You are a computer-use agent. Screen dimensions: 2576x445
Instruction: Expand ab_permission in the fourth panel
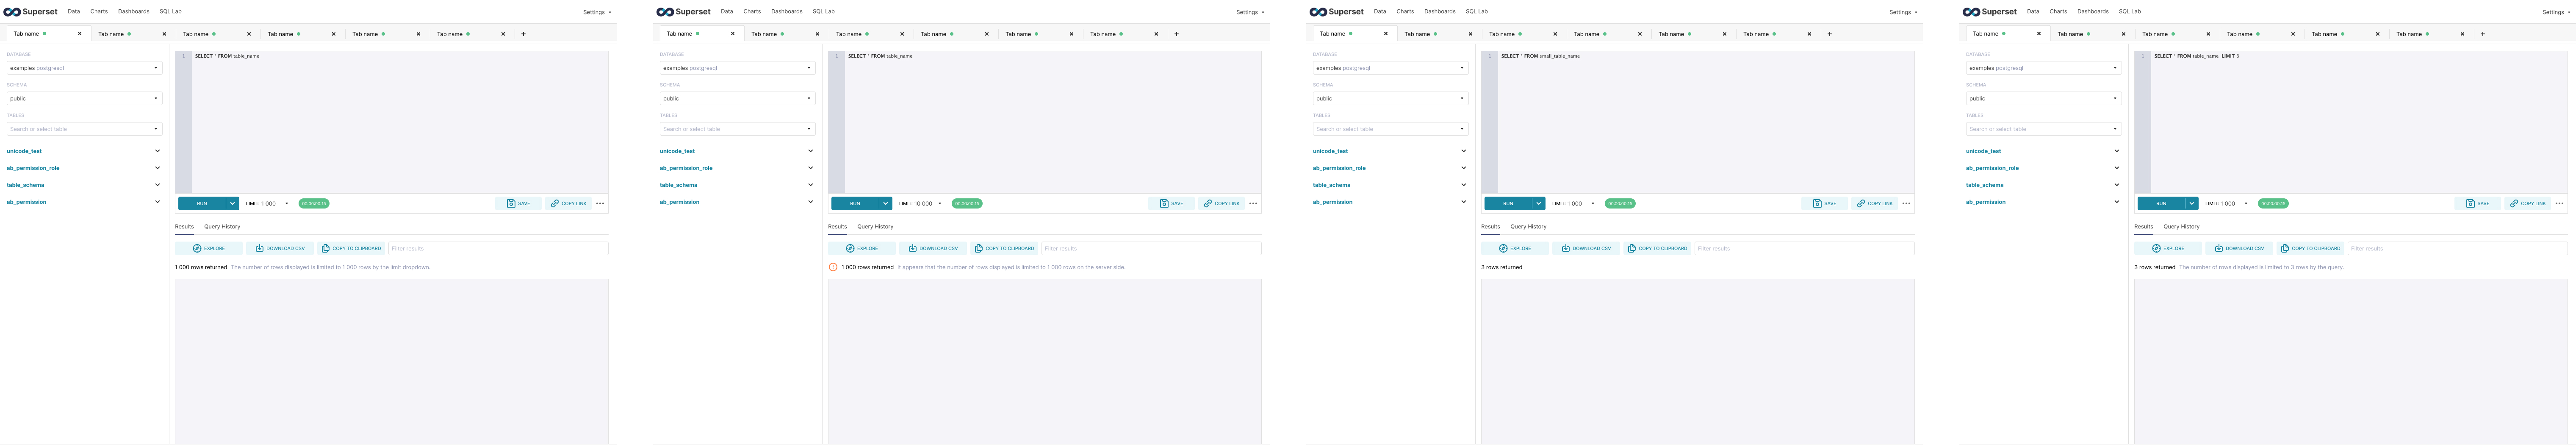click(x=2116, y=202)
